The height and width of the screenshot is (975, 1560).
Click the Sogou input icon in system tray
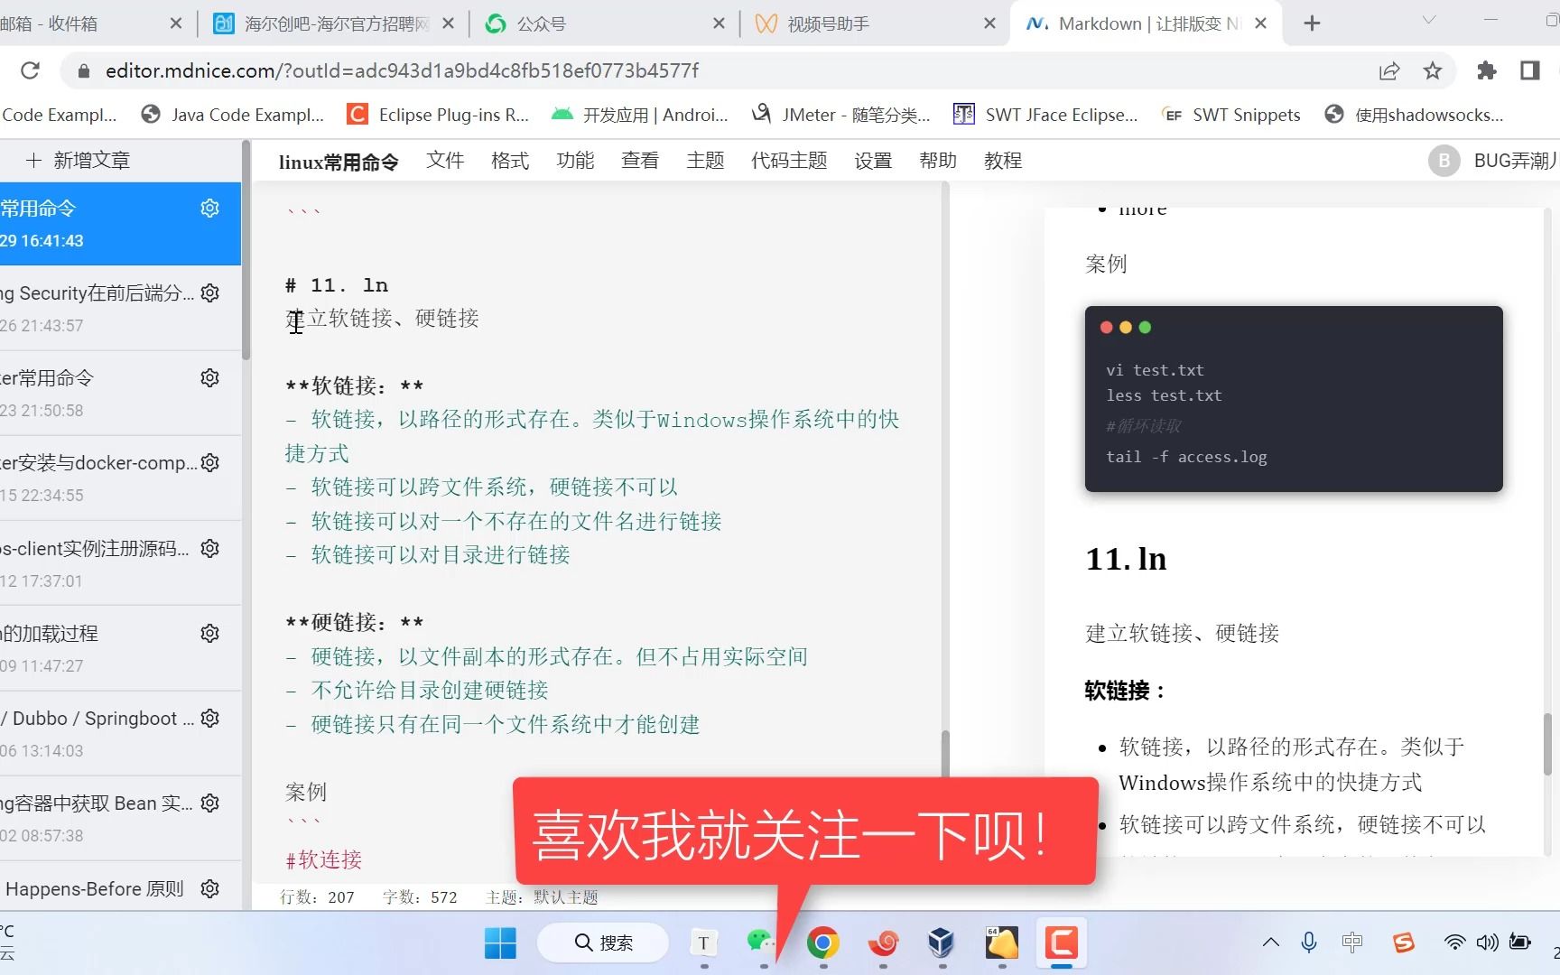(1403, 942)
